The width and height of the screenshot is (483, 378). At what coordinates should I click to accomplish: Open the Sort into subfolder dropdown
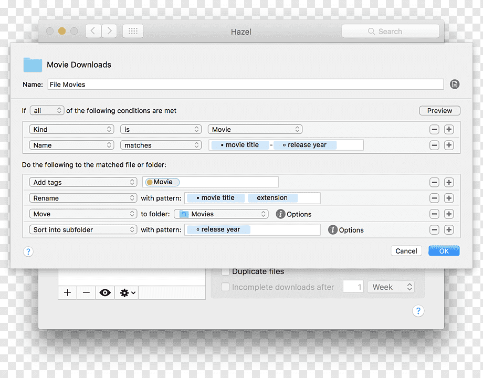tap(83, 229)
